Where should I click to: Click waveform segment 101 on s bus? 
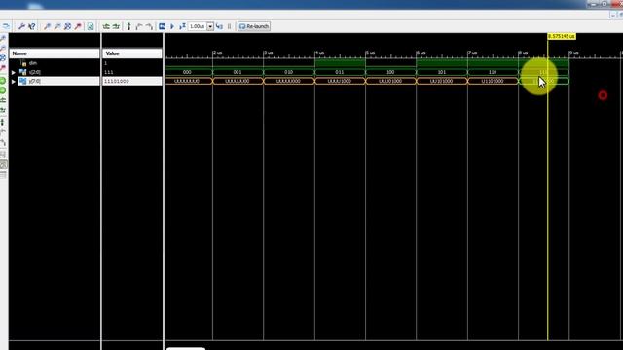coord(442,72)
